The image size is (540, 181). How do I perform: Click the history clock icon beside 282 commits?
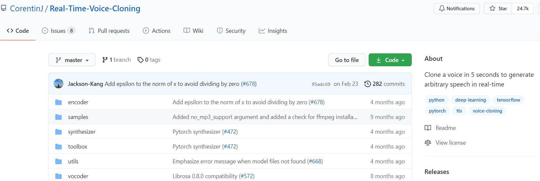367,84
